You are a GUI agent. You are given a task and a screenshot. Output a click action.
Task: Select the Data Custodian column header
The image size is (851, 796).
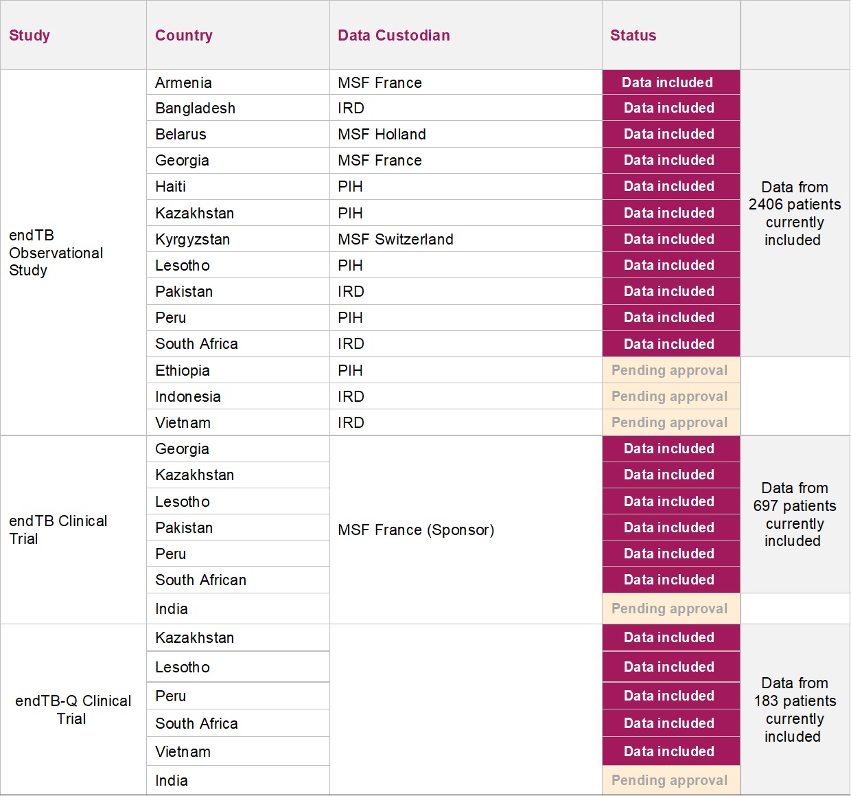click(x=394, y=36)
